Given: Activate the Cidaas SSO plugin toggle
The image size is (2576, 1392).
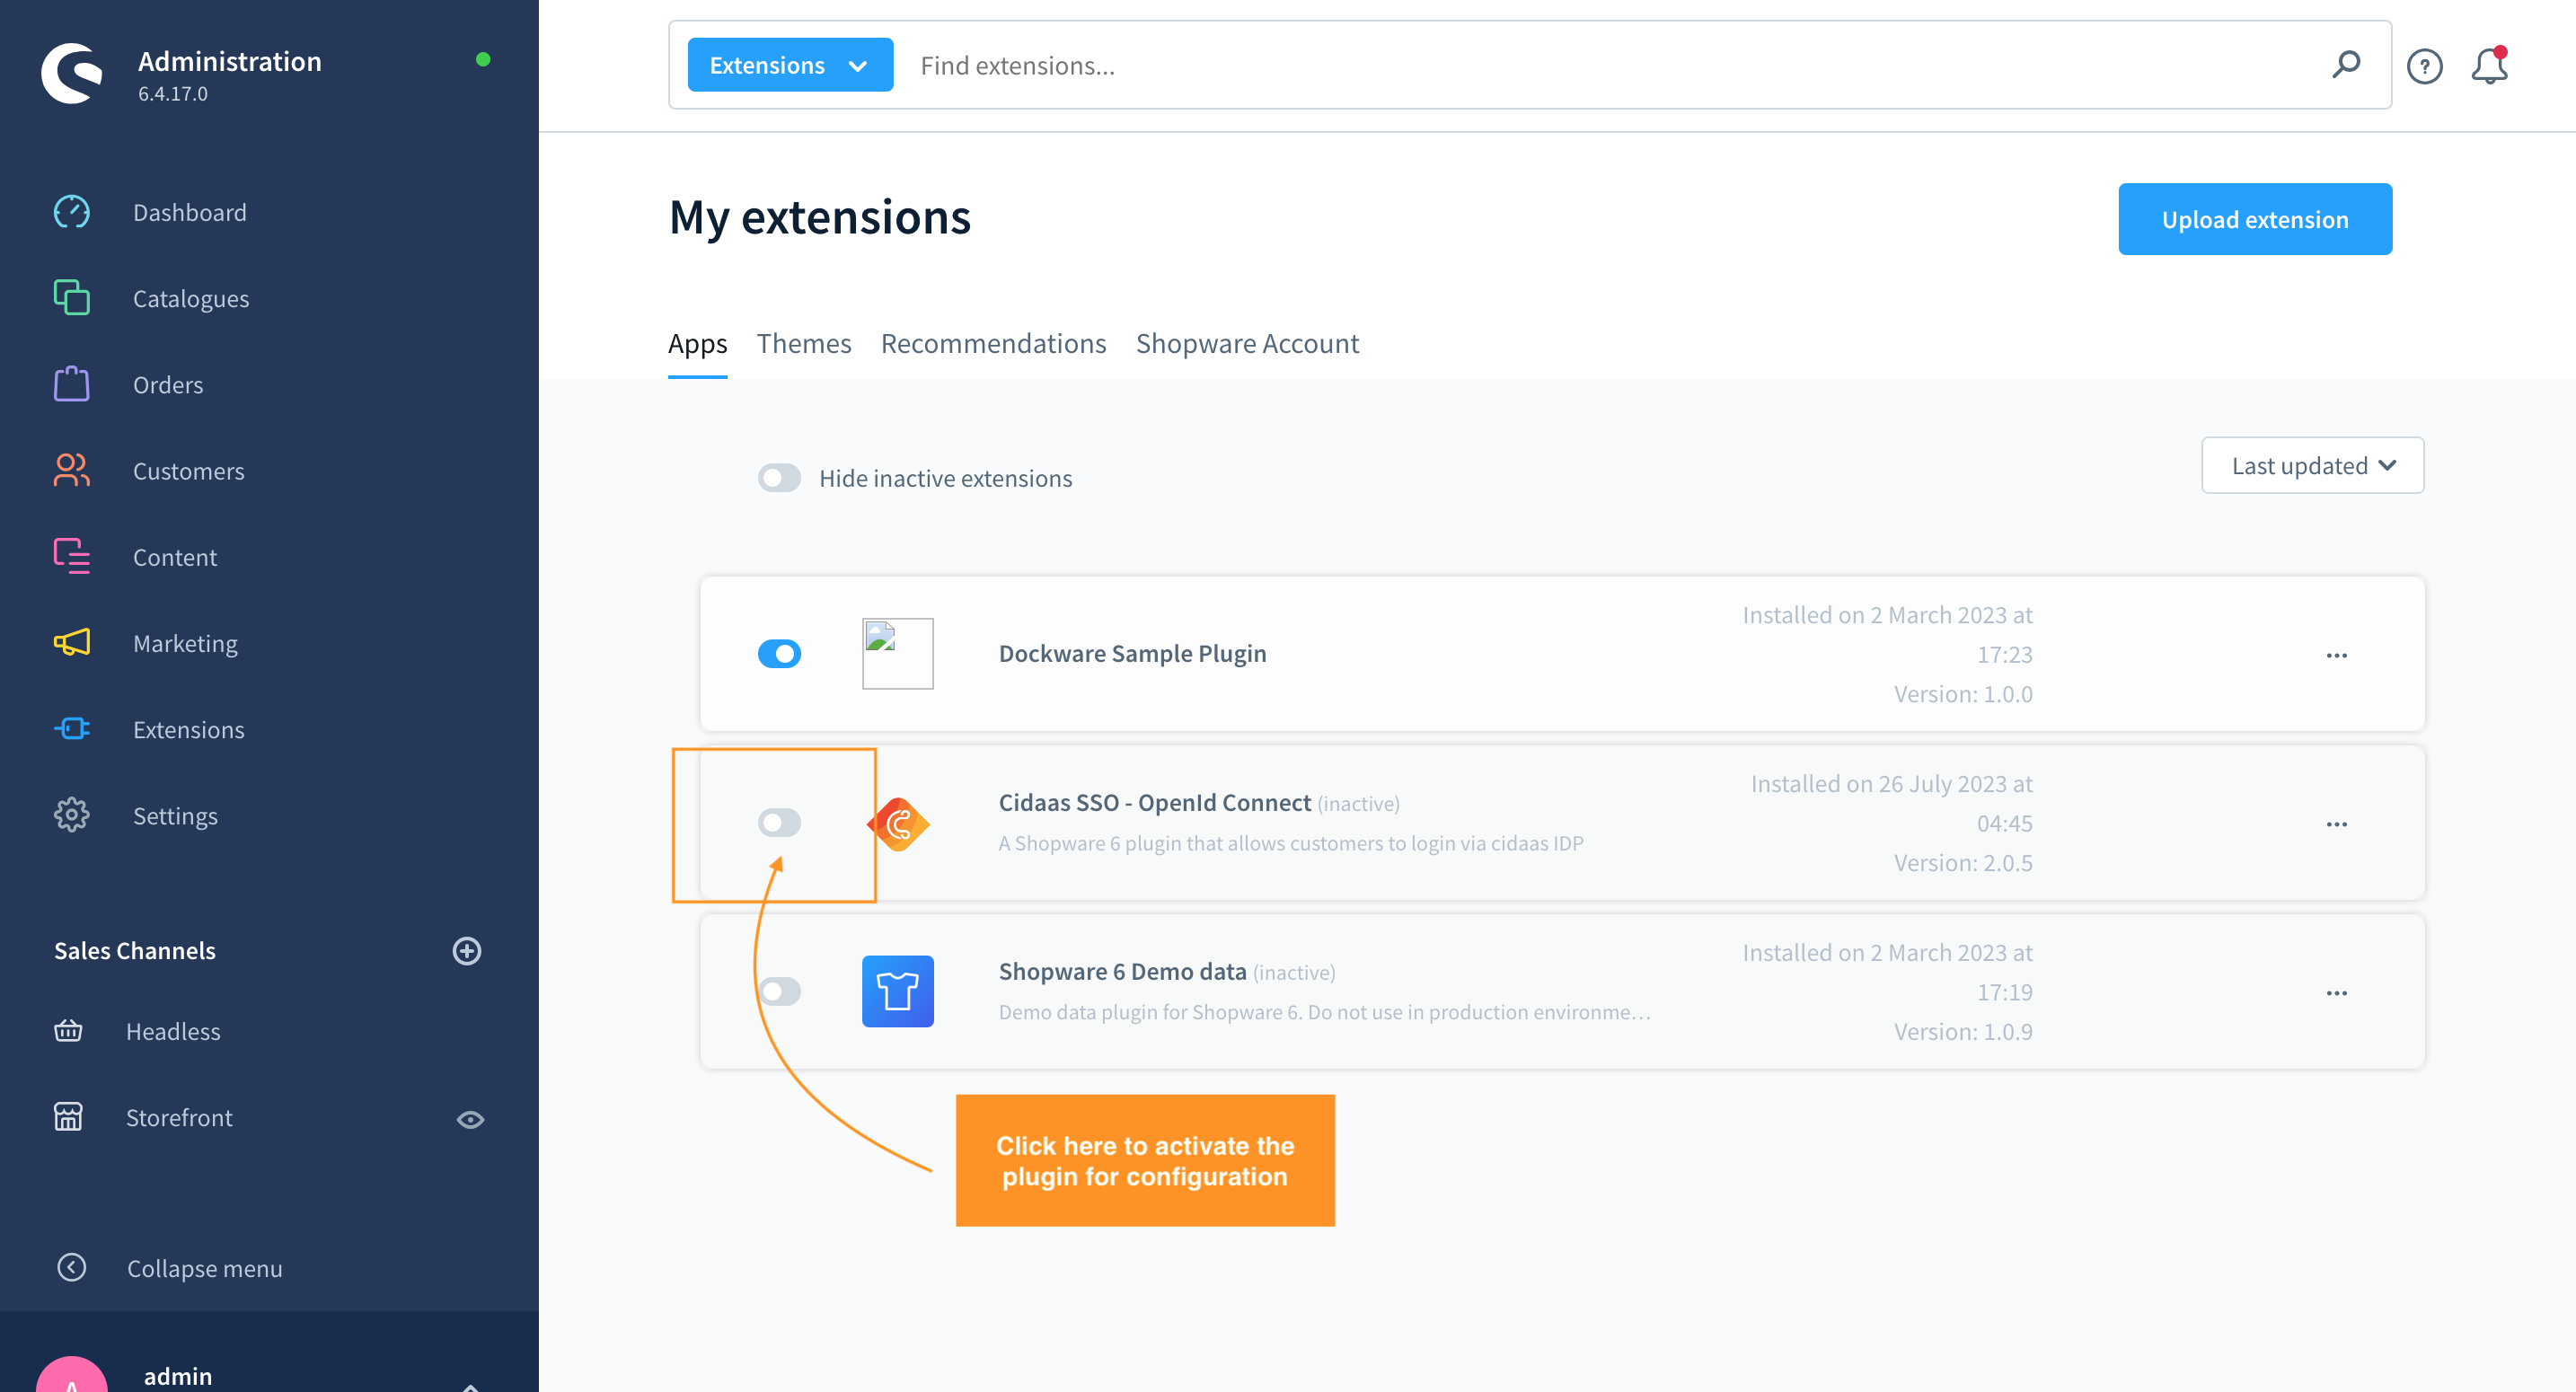Looking at the screenshot, I should (x=779, y=823).
